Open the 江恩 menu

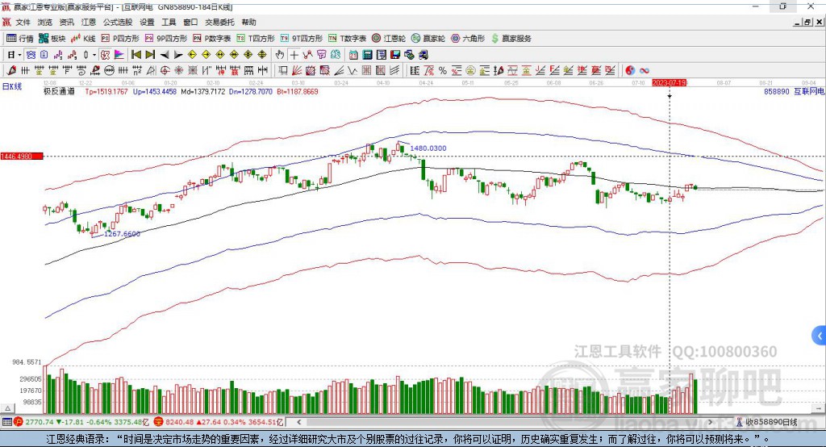(89, 22)
